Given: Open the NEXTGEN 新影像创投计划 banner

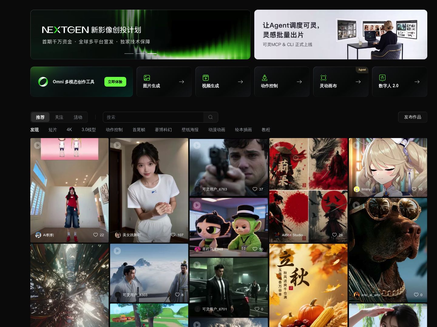Looking at the screenshot, I should (141, 35).
